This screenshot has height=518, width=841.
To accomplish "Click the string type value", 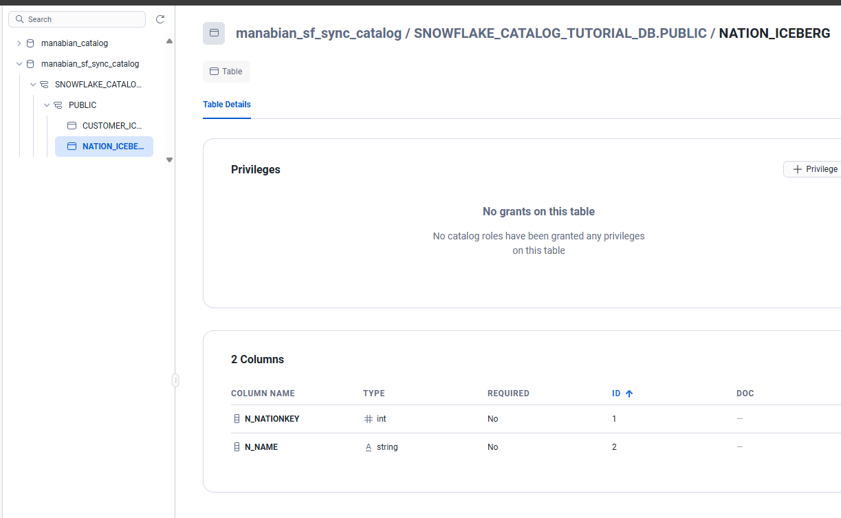I will point(387,447).
